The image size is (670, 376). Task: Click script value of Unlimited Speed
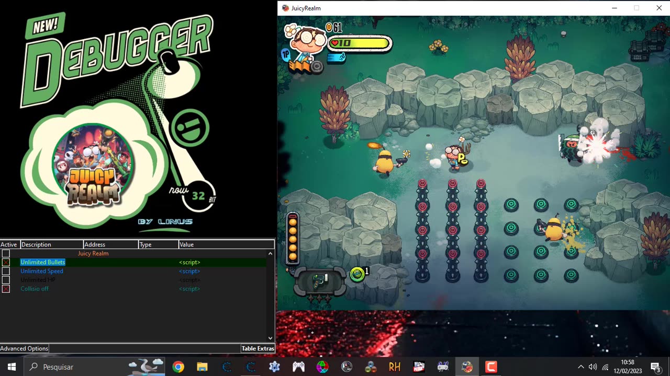pyautogui.click(x=189, y=271)
